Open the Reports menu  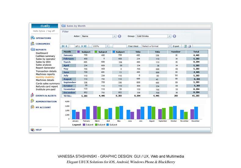pos(41,50)
